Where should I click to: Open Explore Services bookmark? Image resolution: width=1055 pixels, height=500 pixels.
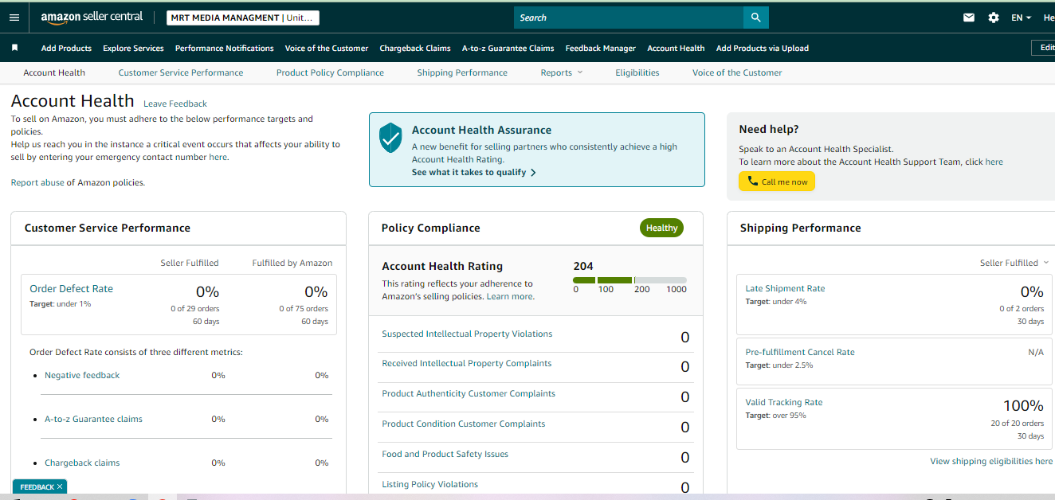(133, 48)
